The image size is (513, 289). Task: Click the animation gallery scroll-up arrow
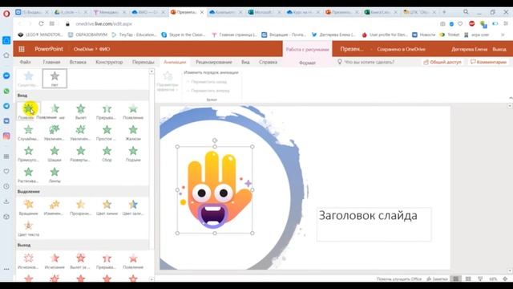[x=151, y=71]
